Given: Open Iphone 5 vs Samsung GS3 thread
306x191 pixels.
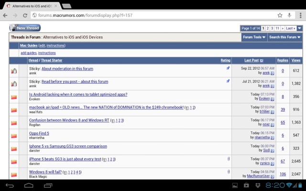Looking at the screenshot, I should click(x=68, y=146).
